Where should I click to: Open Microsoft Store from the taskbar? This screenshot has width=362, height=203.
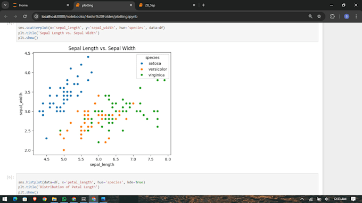[x=24, y=199]
